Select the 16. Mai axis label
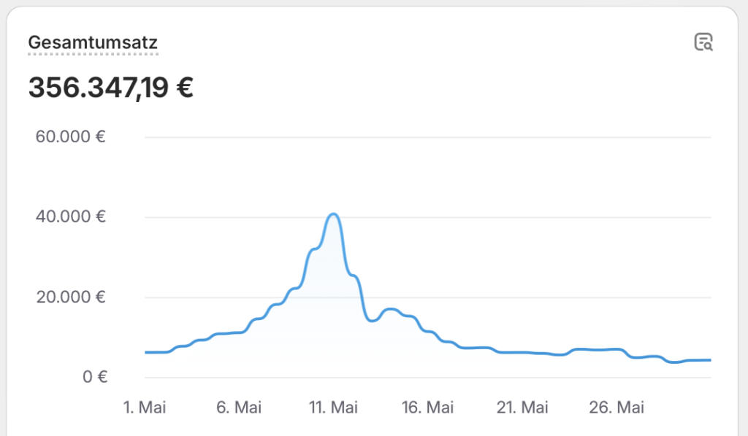The image size is (748, 436). tap(428, 408)
